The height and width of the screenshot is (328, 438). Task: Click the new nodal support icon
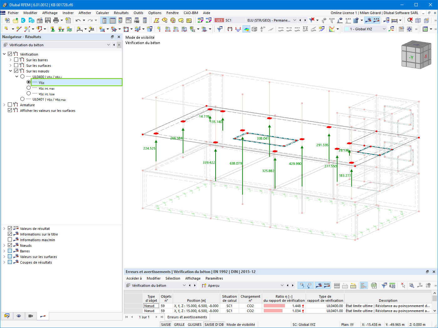pyautogui.click(x=53, y=29)
